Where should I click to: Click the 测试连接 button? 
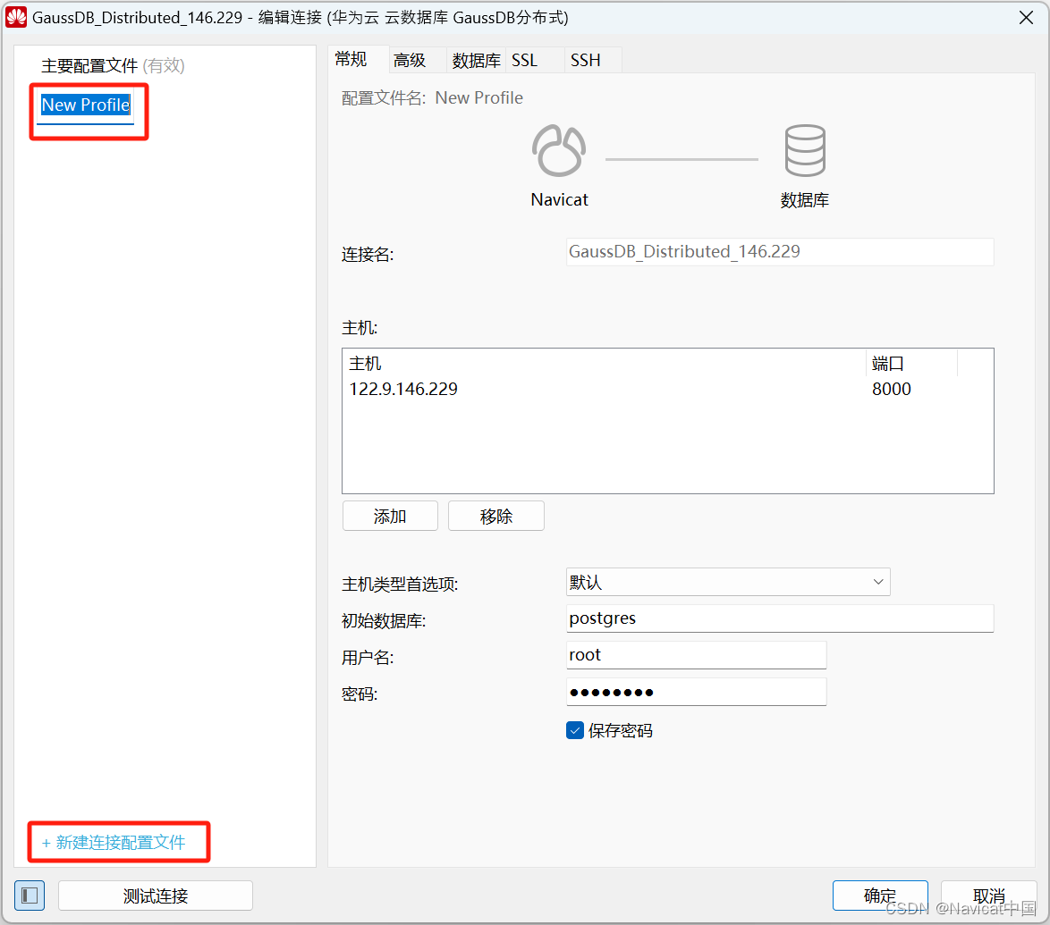pyautogui.click(x=156, y=896)
